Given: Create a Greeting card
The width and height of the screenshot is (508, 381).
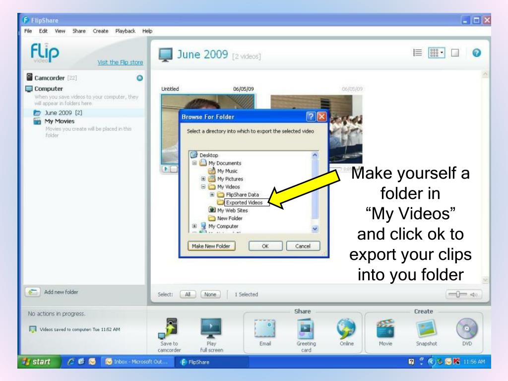Looking at the screenshot, I should coord(305,328).
